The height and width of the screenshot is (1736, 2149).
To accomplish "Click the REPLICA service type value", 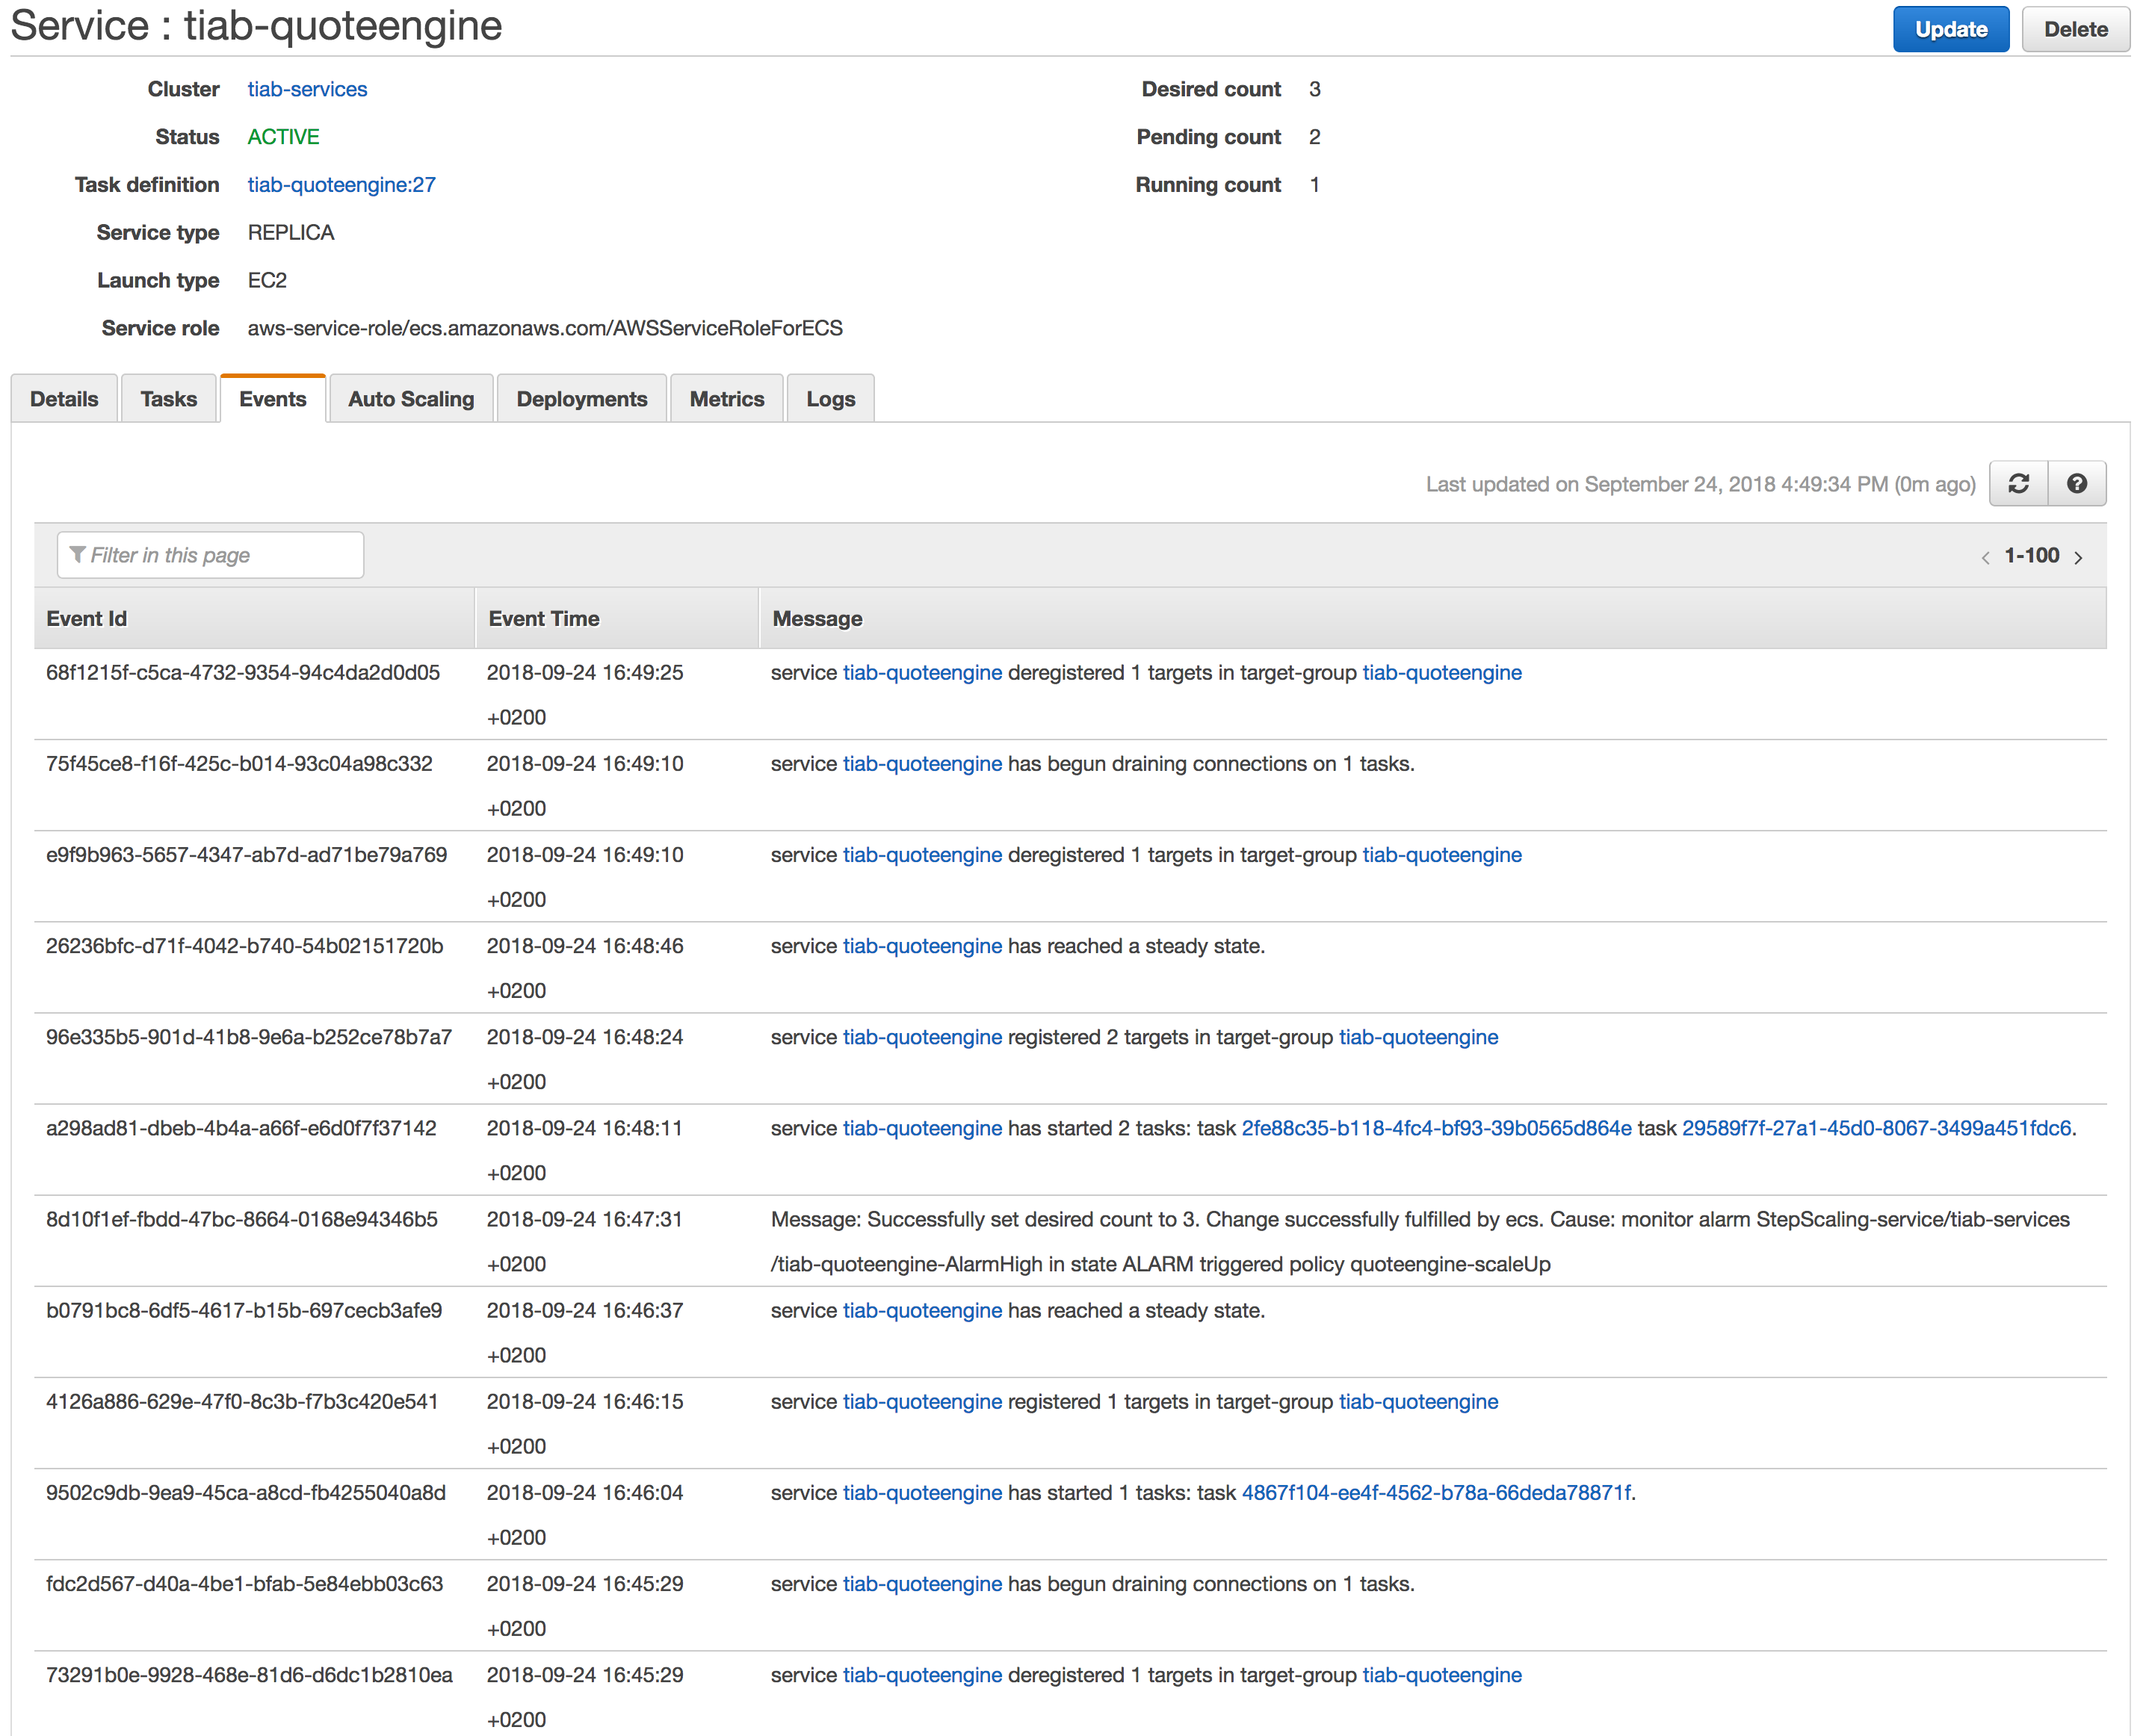I will click(291, 233).
